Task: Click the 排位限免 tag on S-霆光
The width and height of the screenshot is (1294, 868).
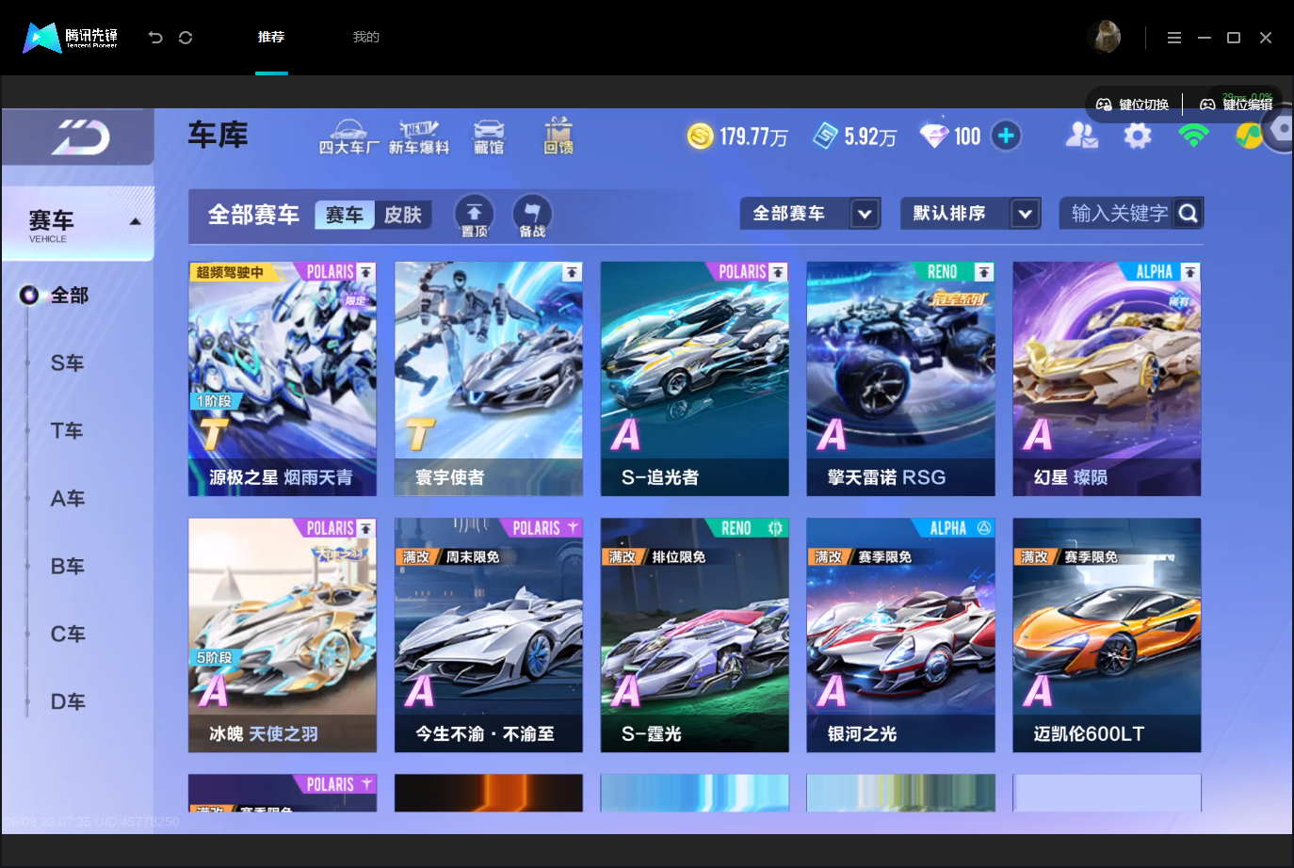Action: pos(679,557)
